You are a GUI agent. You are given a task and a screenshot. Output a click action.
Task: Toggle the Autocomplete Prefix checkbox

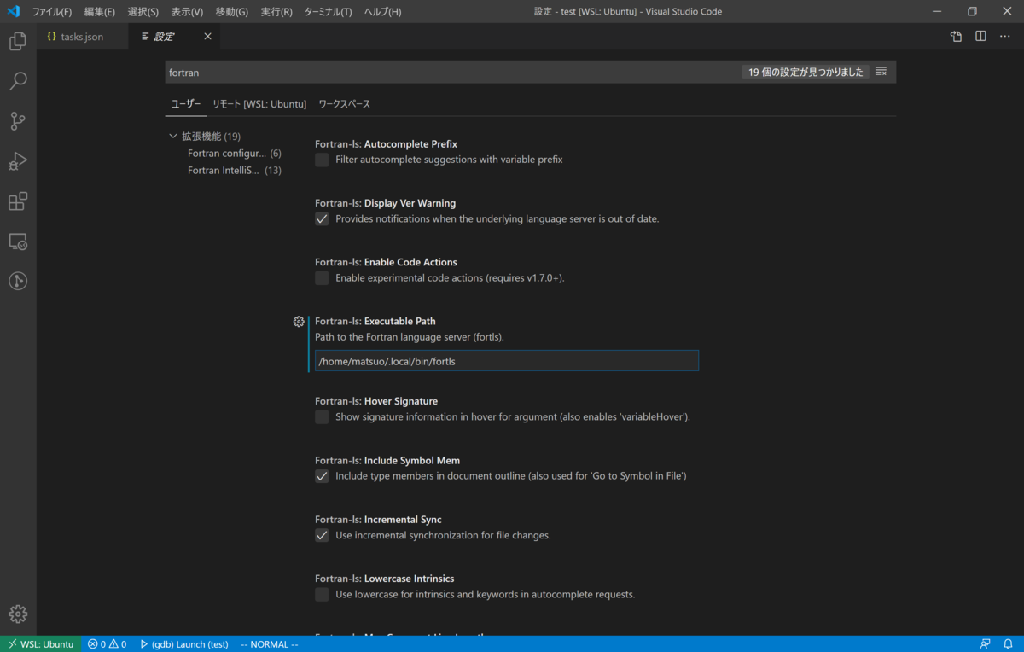coord(322,160)
